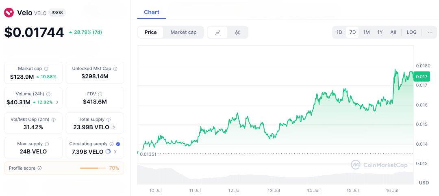Set chart range to 1M

pos(366,32)
